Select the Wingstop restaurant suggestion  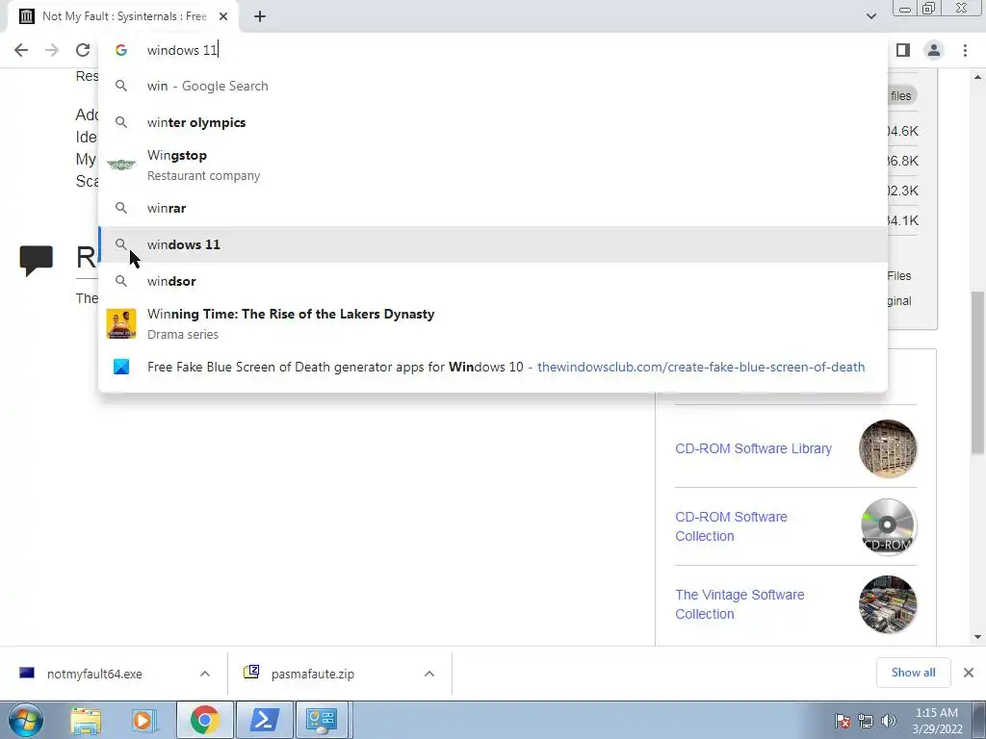tap(493, 165)
